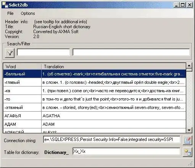Click translation cell containing 'seven-storey'
The image size is (195, 168).
(114, 107)
